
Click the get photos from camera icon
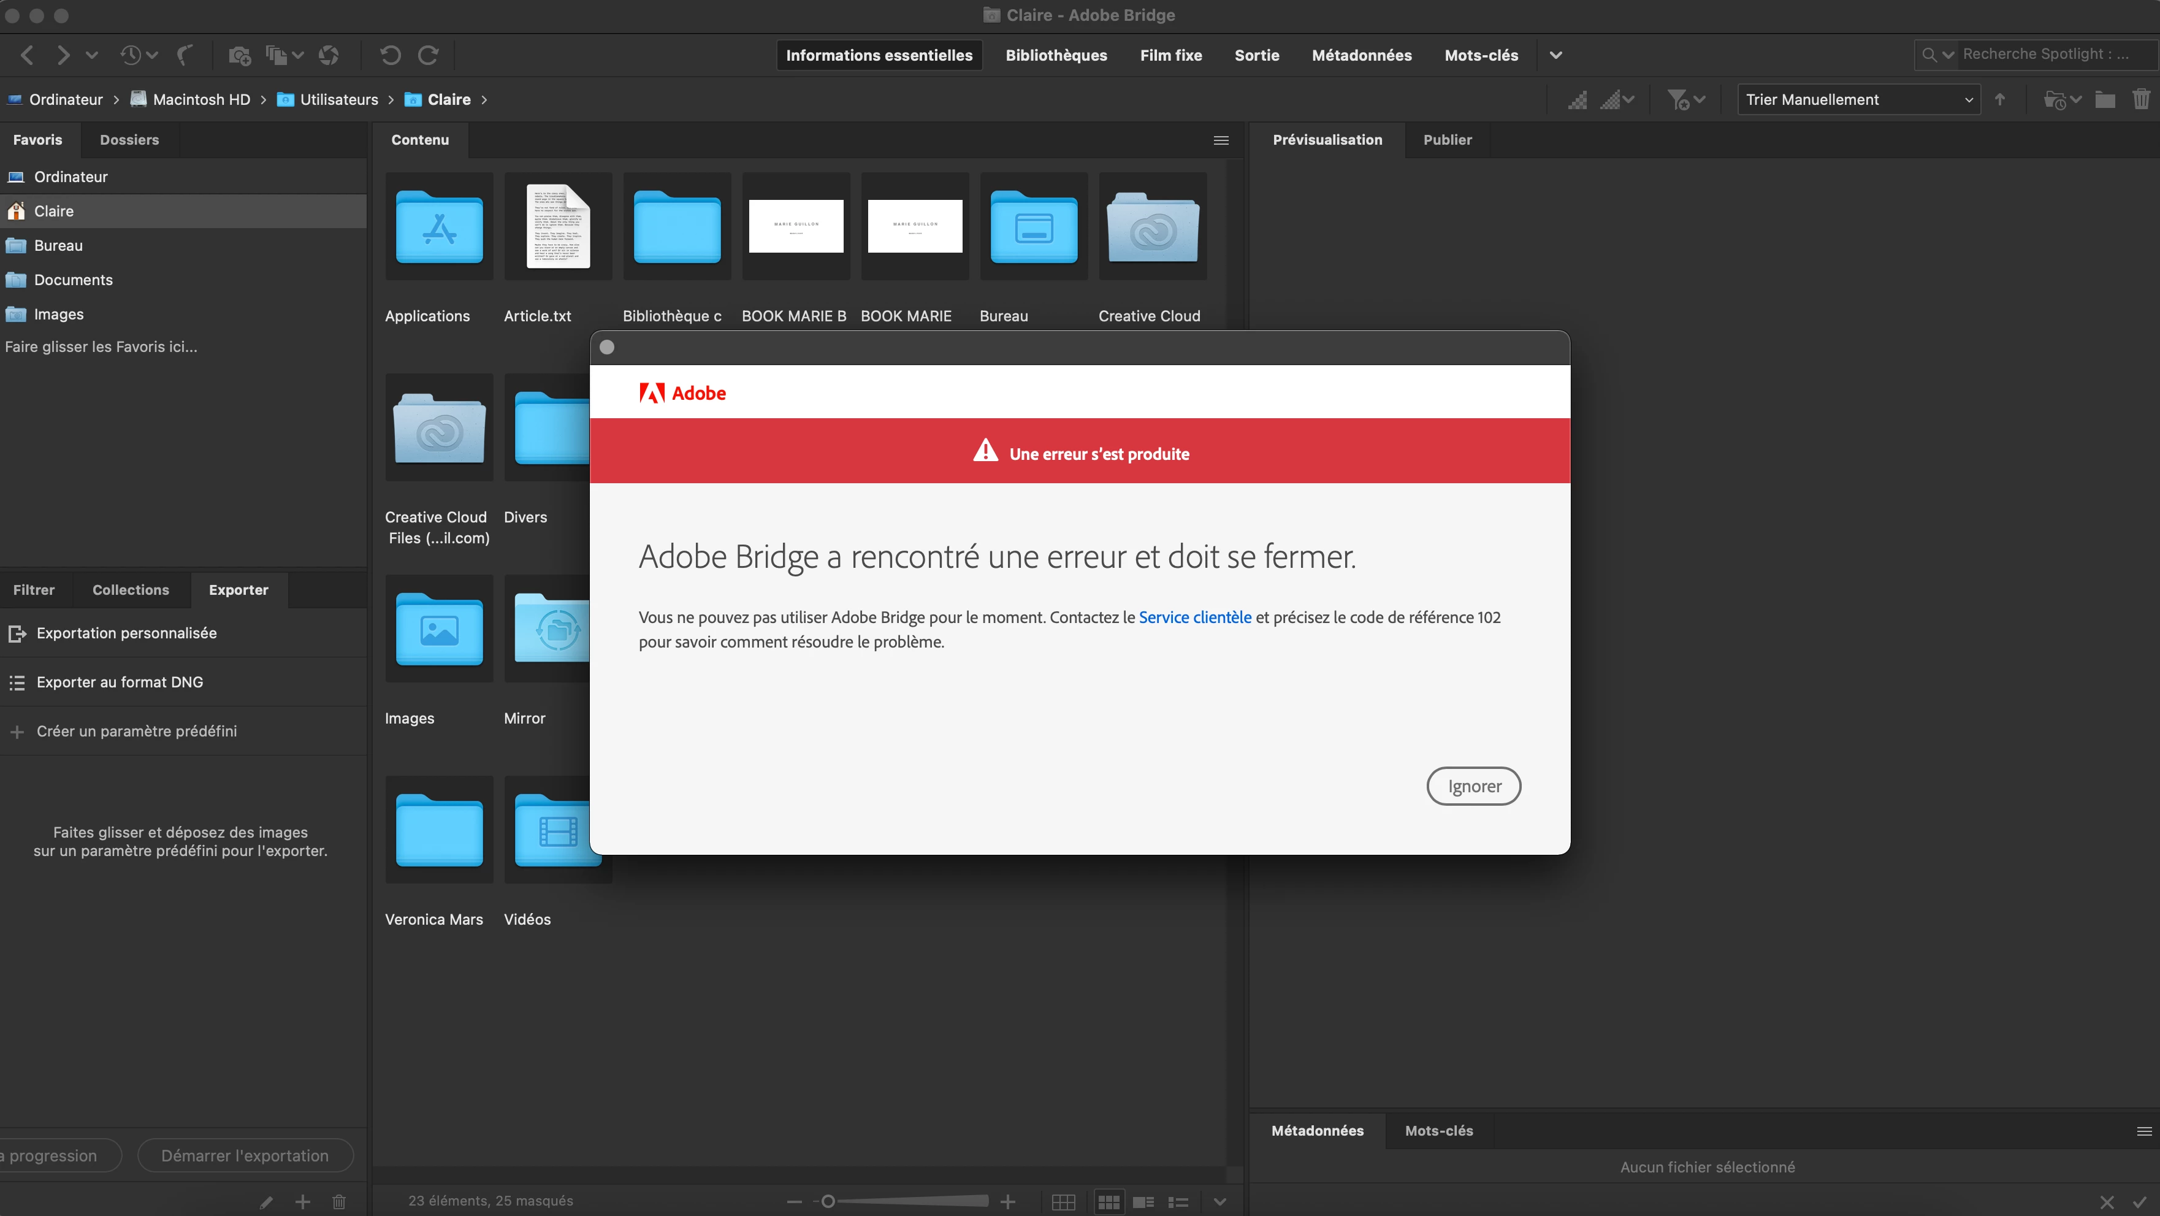[240, 55]
